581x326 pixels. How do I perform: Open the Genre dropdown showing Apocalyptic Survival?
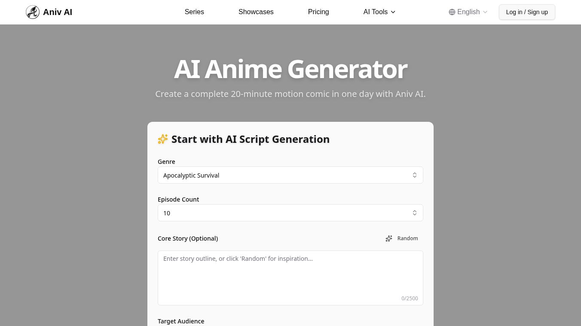[x=290, y=175]
